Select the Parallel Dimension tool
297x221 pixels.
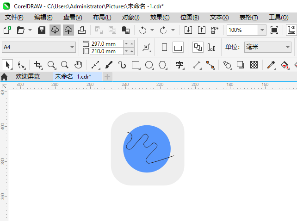[x=197, y=65]
